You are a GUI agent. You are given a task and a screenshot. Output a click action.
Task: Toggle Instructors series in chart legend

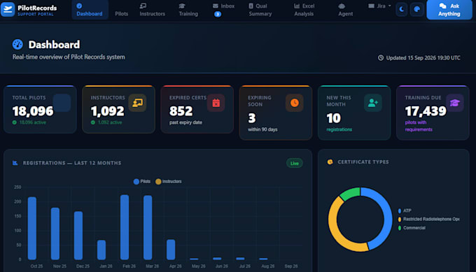tap(169, 181)
